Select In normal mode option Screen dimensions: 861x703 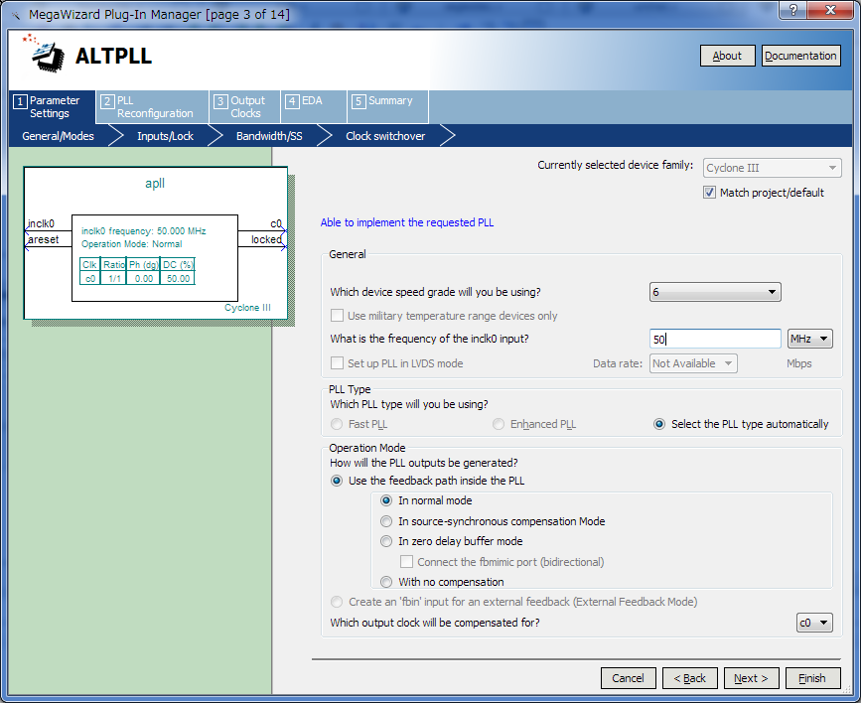pos(386,500)
